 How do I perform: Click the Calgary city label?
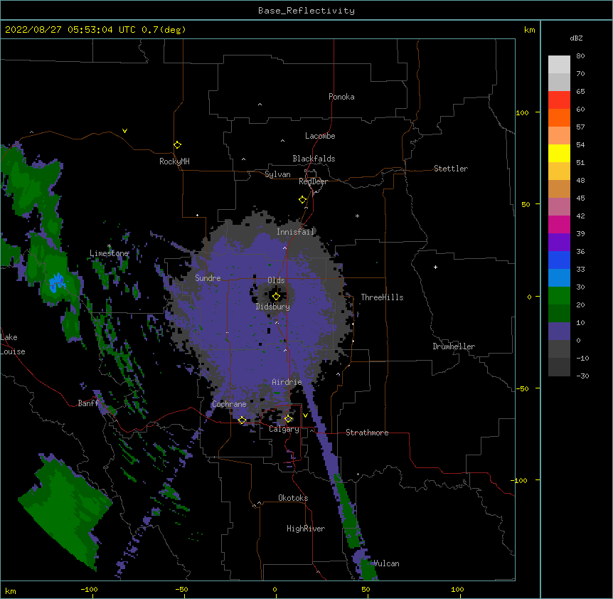pyautogui.click(x=284, y=429)
